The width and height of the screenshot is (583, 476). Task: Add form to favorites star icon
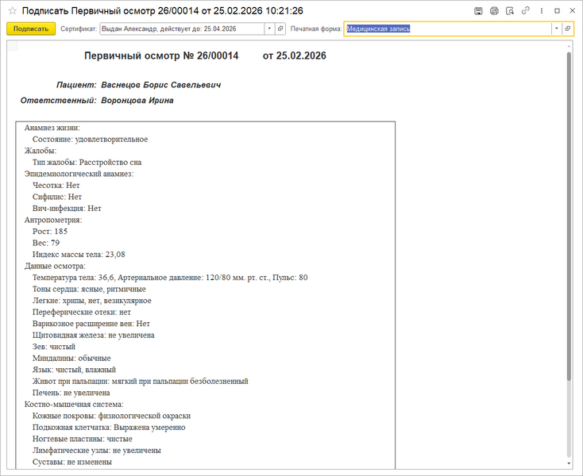click(13, 11)
